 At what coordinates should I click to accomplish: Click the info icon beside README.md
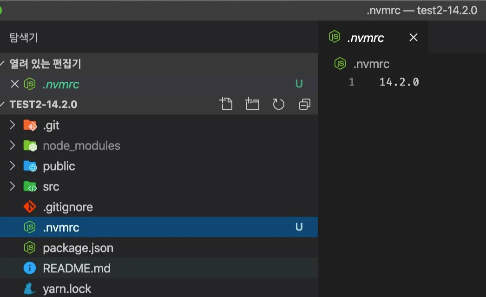pos(30,268)
